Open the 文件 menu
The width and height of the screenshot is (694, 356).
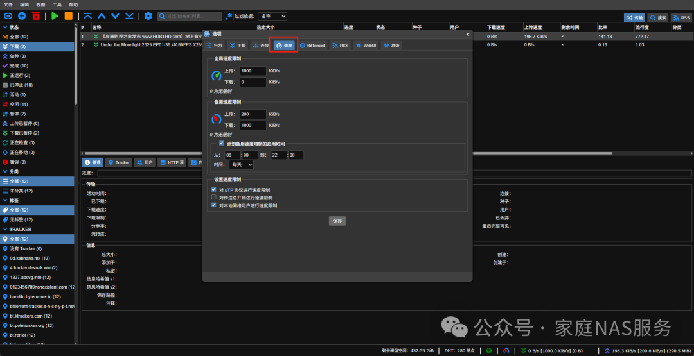pyautogui.click(x=8, y=4)
